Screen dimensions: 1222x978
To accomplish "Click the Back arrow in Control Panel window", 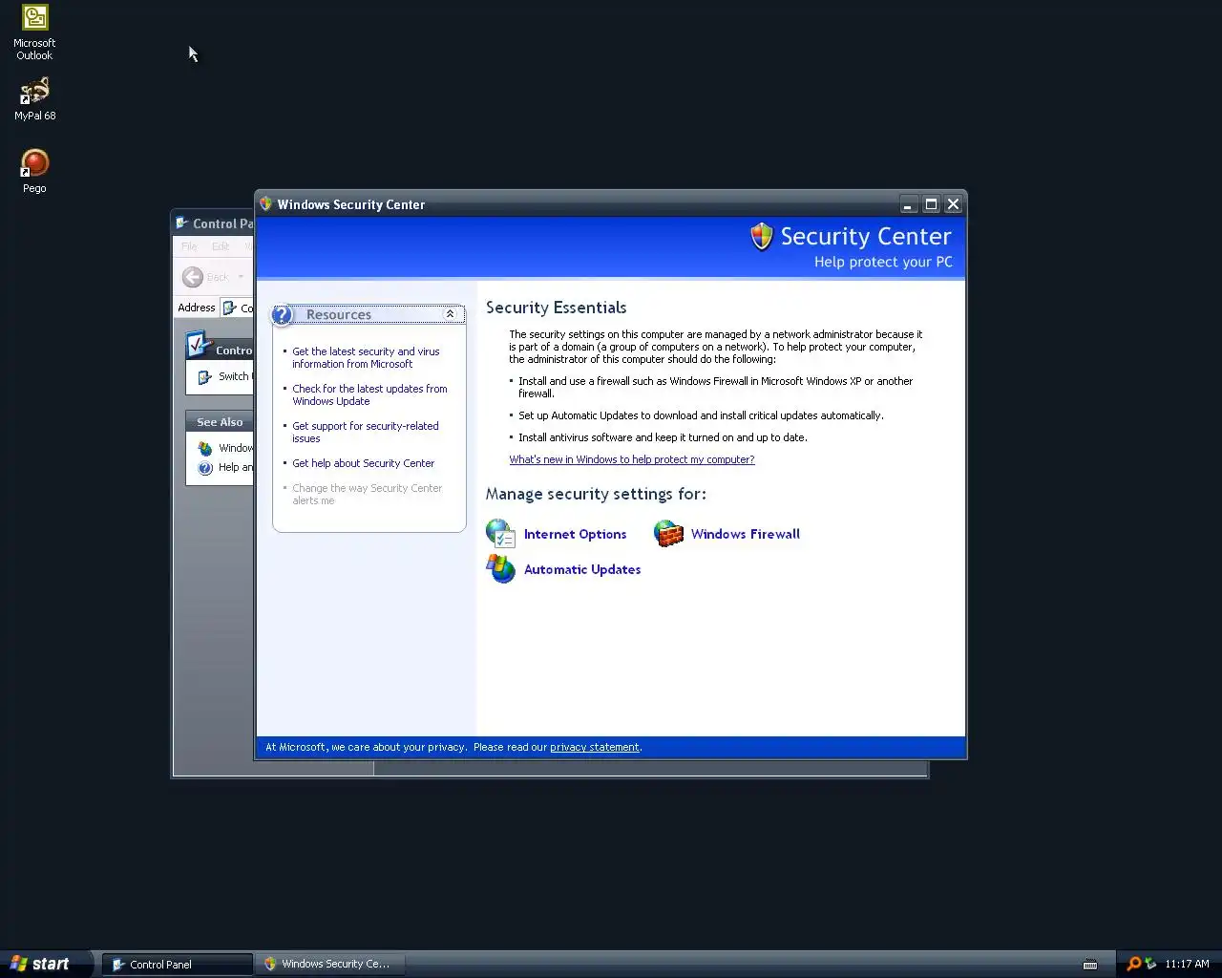I will point(193,277).
